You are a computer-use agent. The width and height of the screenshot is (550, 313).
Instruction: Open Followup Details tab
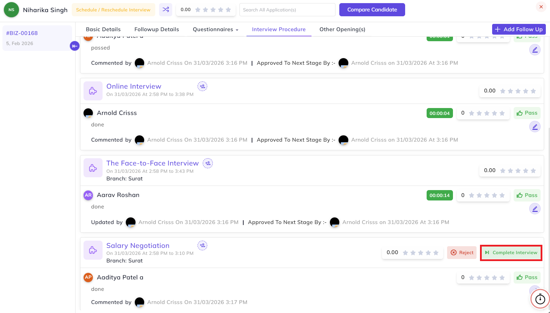pyautogui.click(x=157, y=29)
